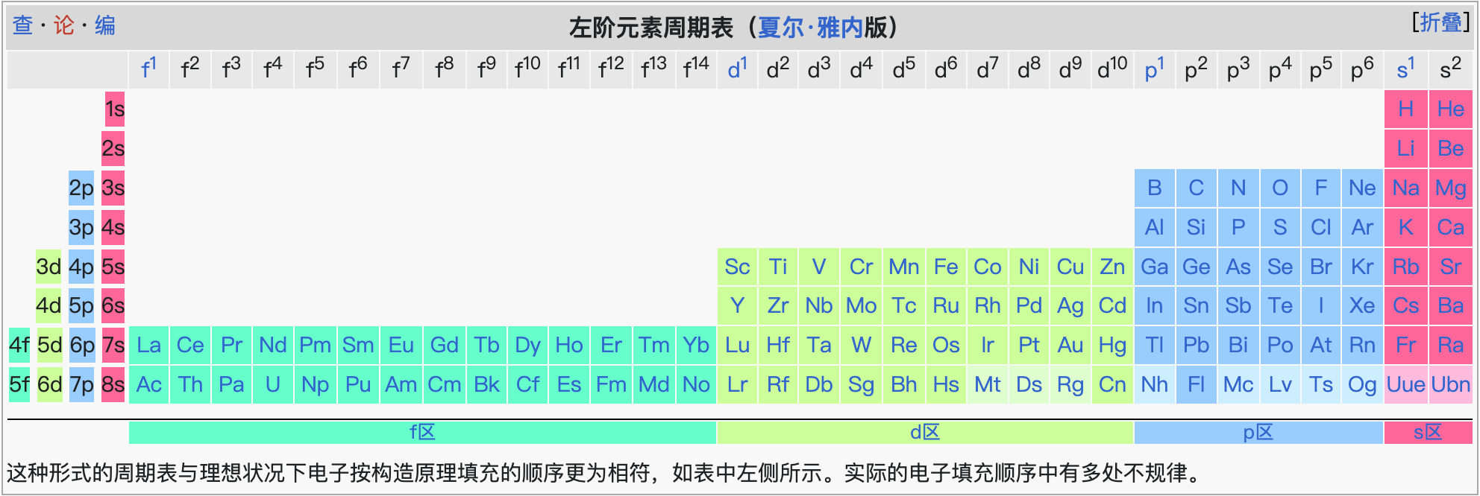Click the iron (Fe) element cell
Viewport: 1480px width, 496px height.
(946, 267)
